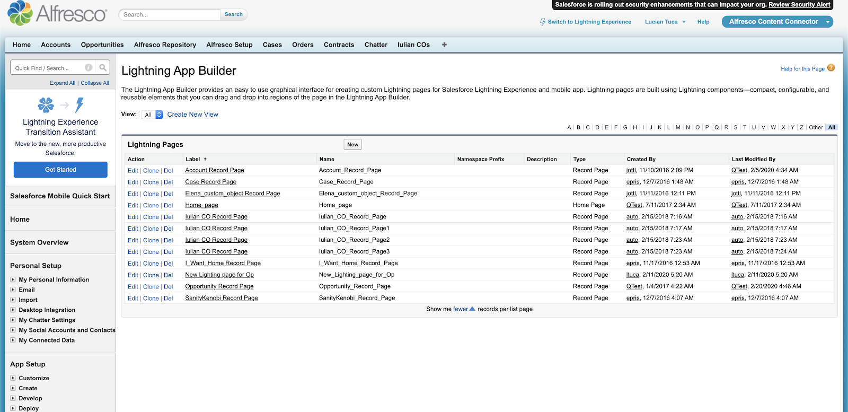The height and width of the screenshot is (412, 848).
Task: Open the Review Security Alert link
Action: pos(799,4)
